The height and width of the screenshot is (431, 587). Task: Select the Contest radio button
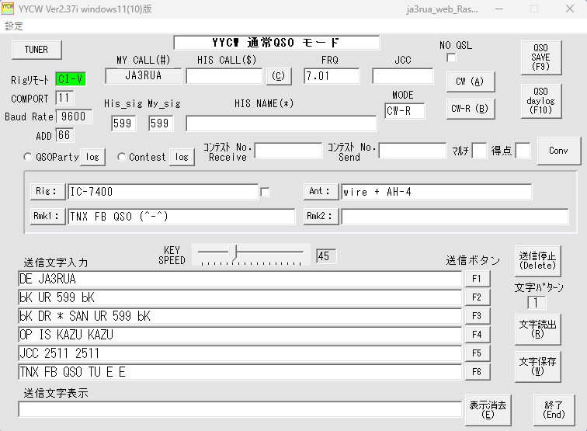coord(122,157)
